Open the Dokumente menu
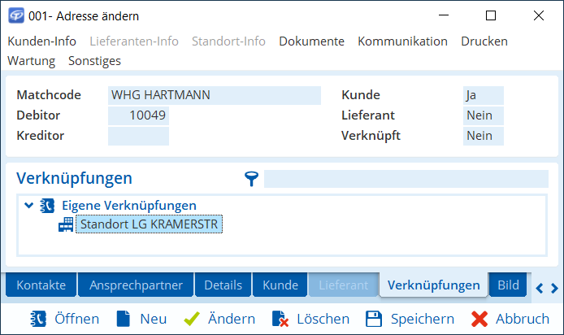Image resolution: width=564 pixels, height=335 pixels. click(x=311, y=41)
